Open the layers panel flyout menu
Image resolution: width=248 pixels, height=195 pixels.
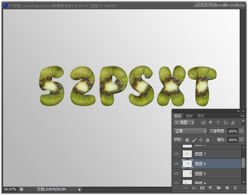pyautogui.click(x=242, y=116)
